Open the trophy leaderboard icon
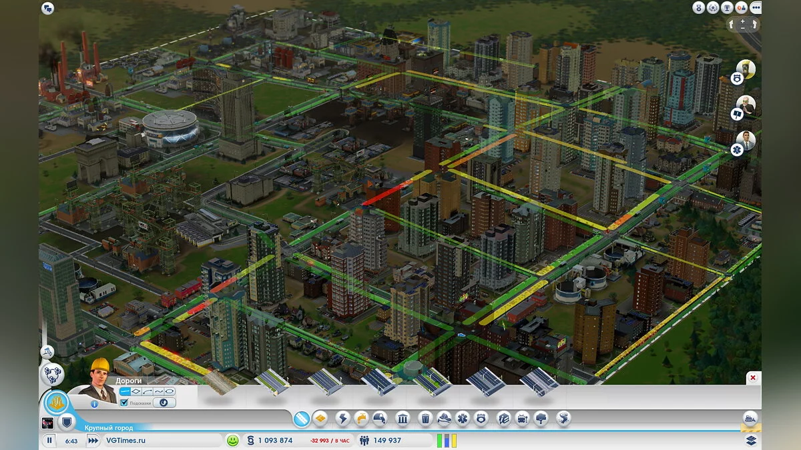801x450 pixels. [x=727, y=8]
